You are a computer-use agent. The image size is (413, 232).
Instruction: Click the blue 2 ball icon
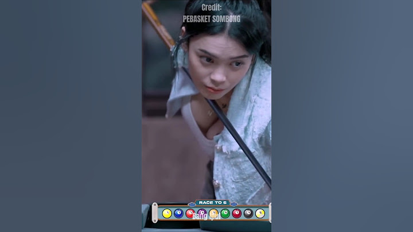[x=178, y=213]
